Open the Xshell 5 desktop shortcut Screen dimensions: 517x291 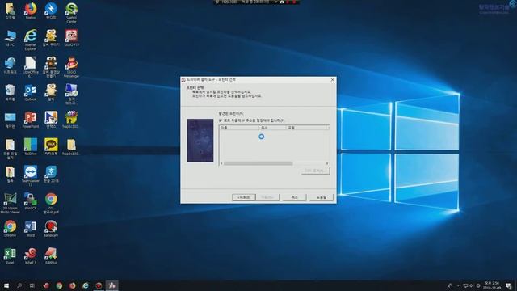click(x=31, y=255)
